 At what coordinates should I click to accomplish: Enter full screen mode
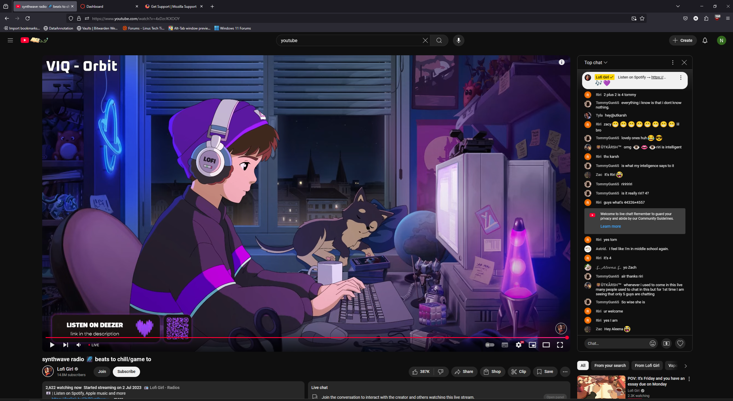(x=560, y=345)
